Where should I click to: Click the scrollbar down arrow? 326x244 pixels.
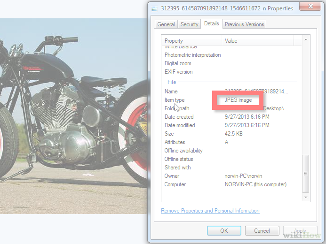(306, 197)
